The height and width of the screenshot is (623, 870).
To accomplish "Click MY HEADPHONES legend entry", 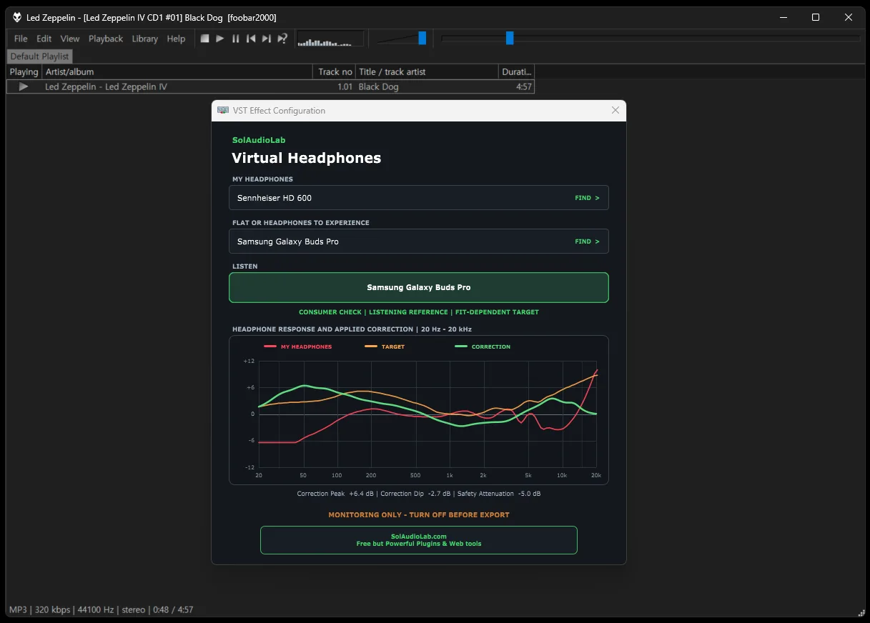I will click(298, 347).
